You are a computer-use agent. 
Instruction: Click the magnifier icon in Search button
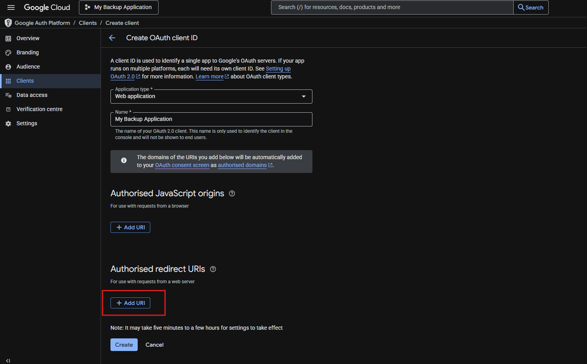(521, 7)
